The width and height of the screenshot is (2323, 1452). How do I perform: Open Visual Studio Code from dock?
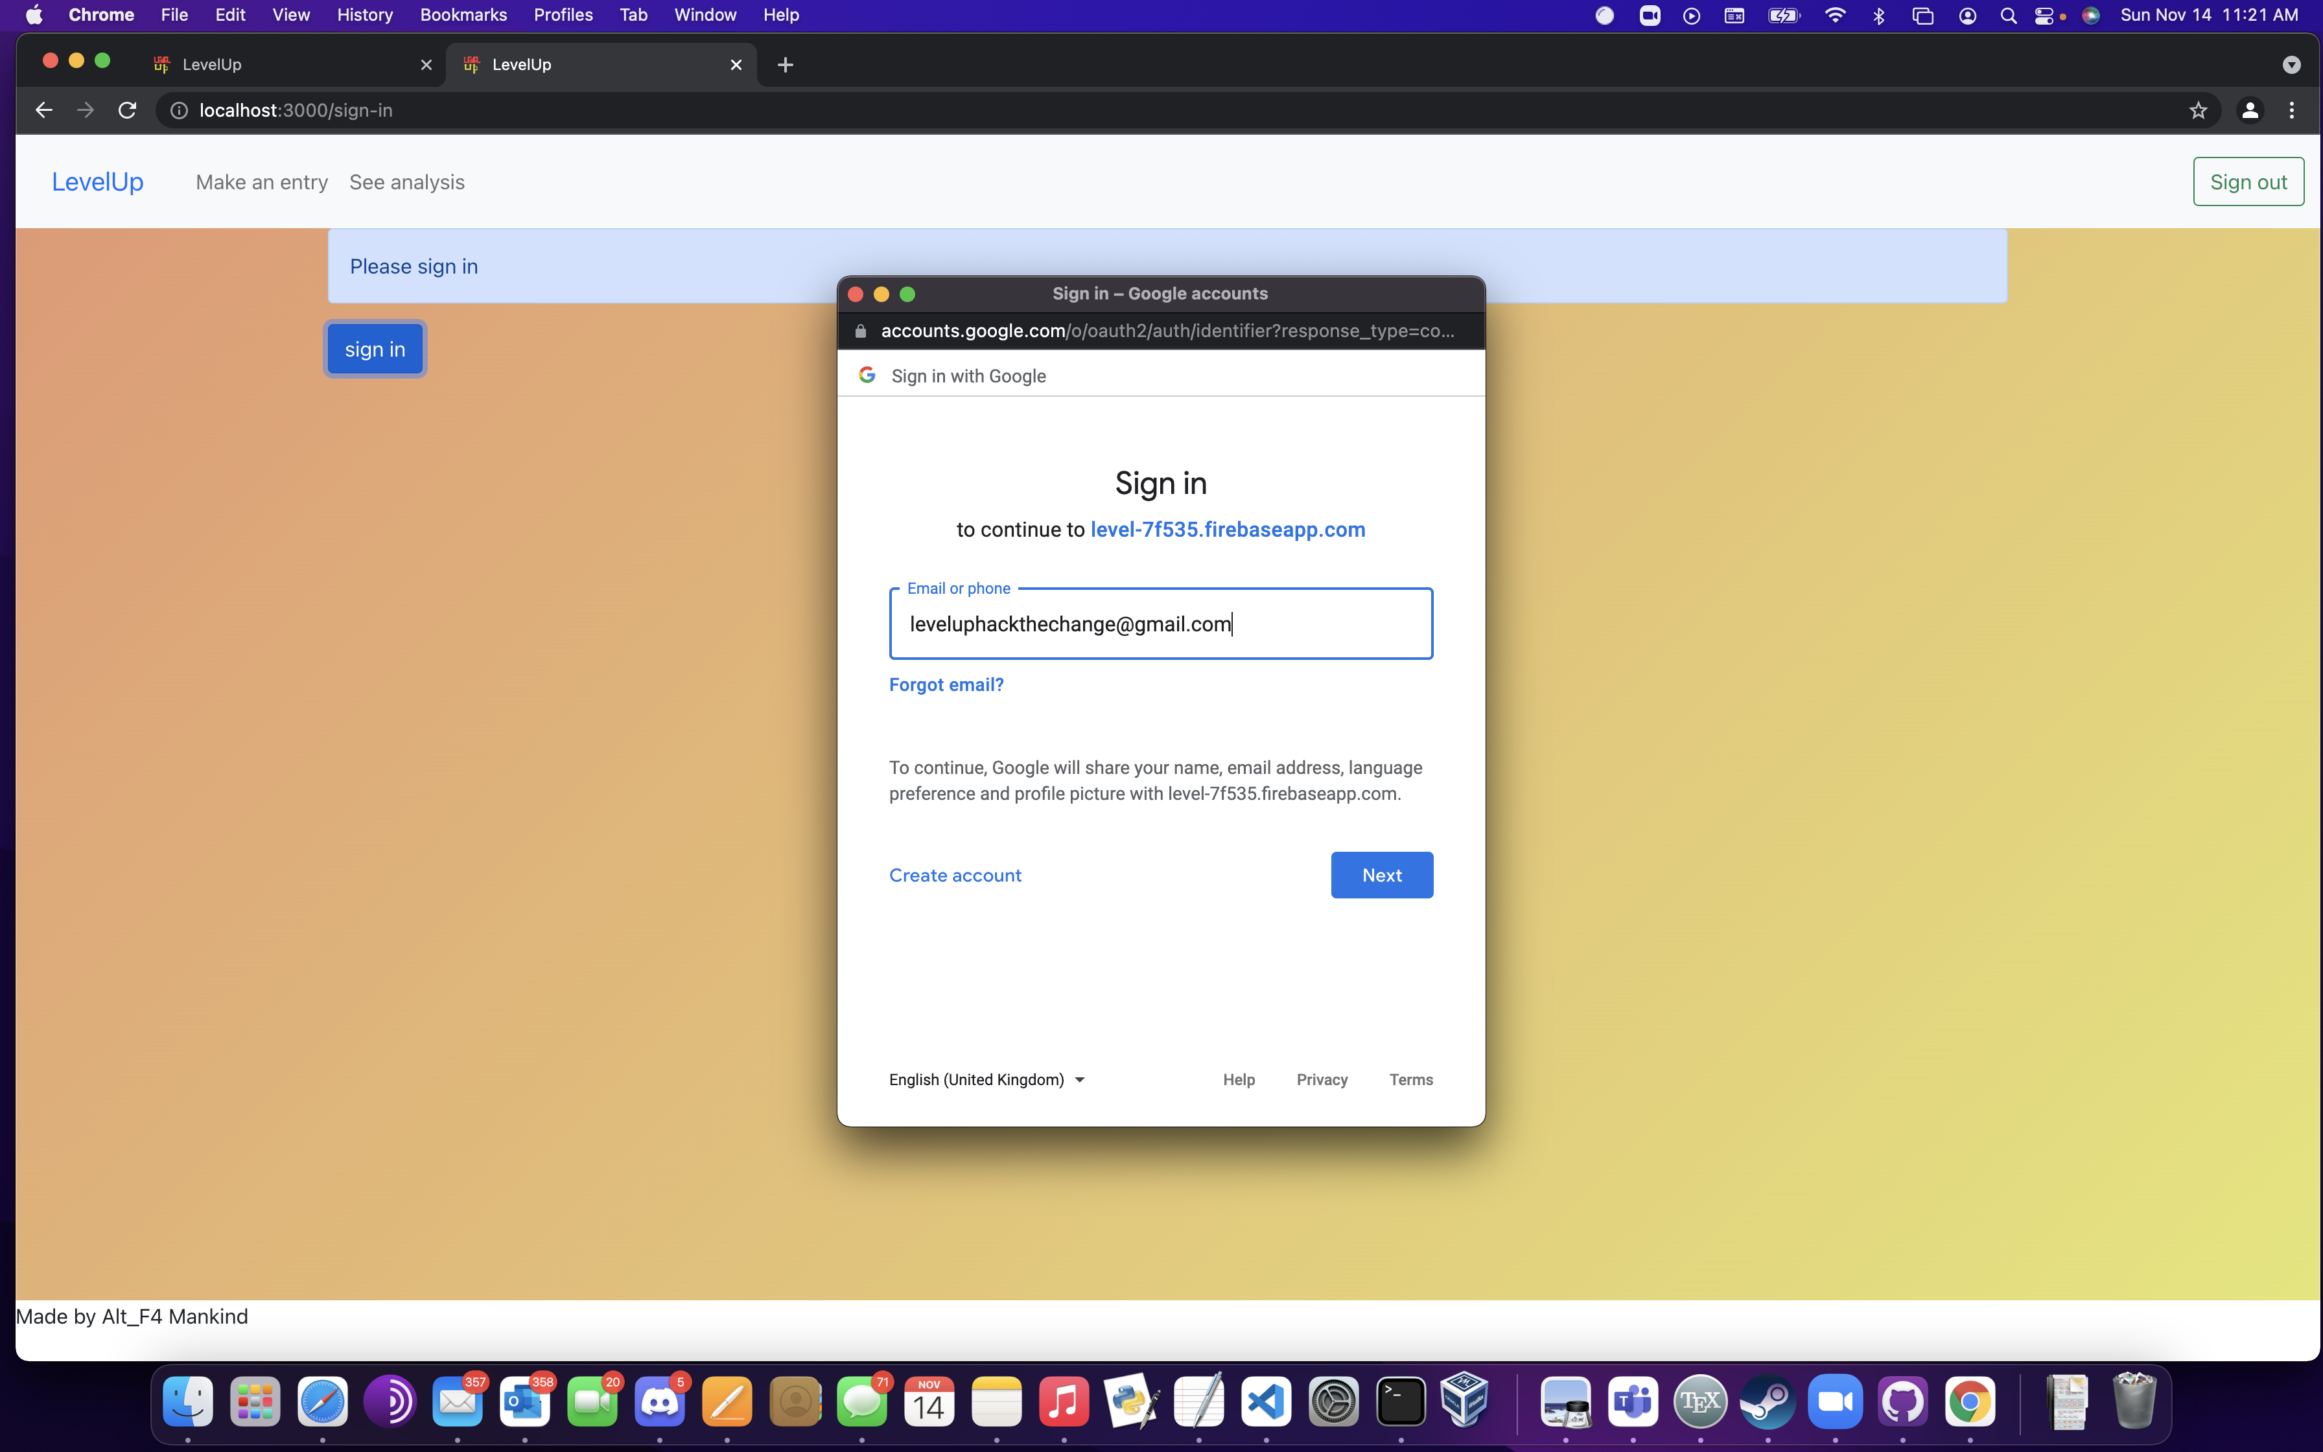(1266, 1402)
